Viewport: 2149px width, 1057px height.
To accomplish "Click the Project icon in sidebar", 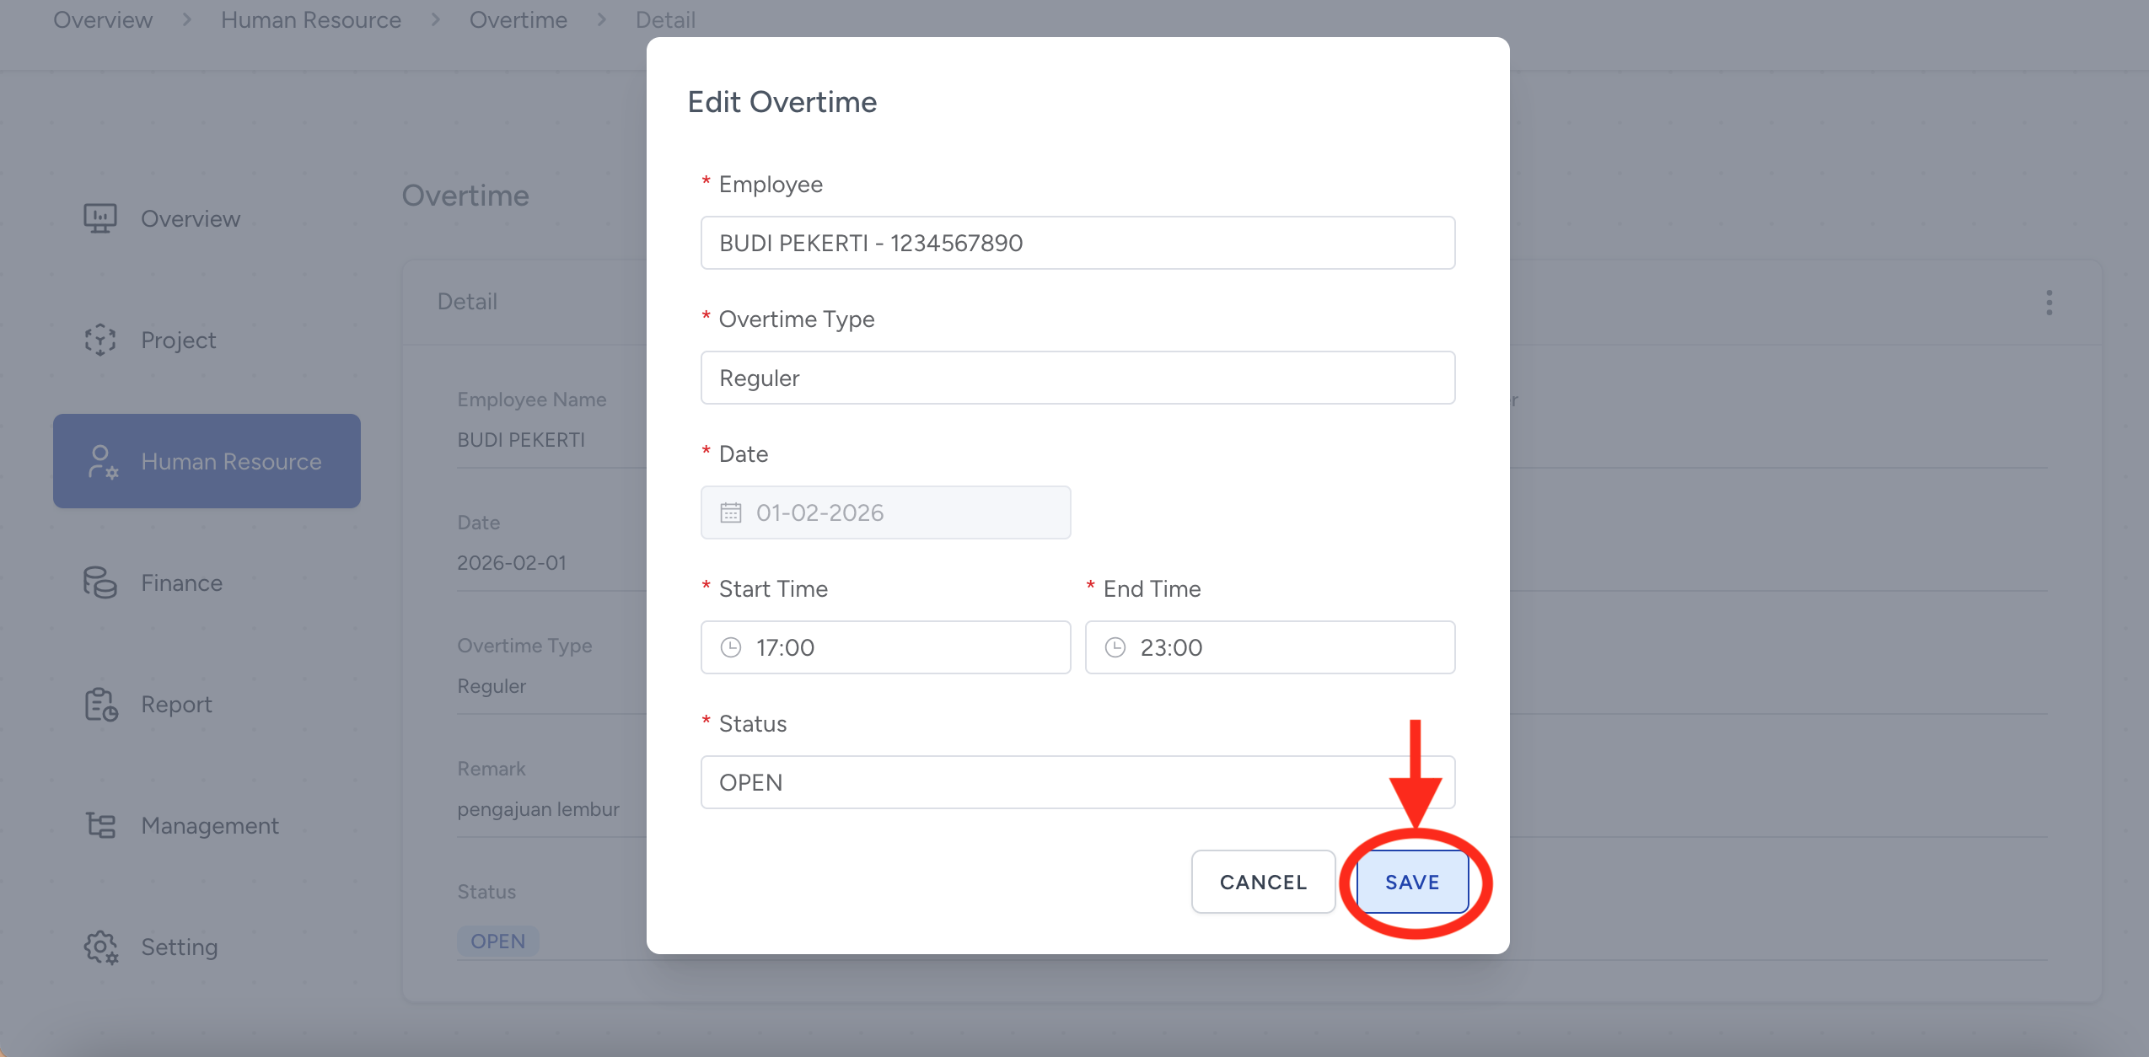I will [99, 340].
